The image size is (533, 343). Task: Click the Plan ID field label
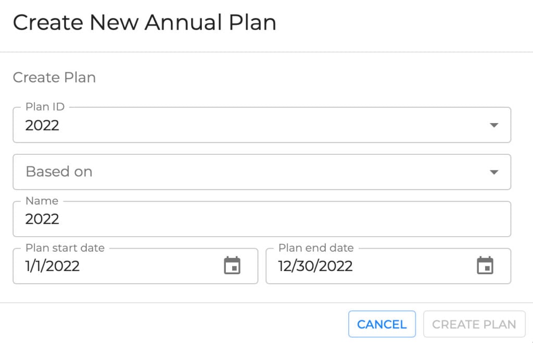click(45, 107)
